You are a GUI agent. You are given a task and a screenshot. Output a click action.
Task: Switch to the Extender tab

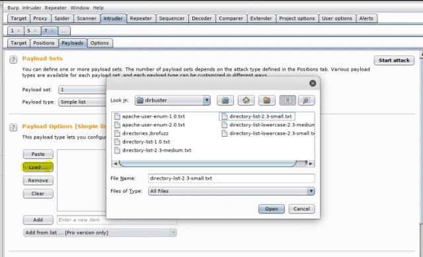tap(261, 18)
